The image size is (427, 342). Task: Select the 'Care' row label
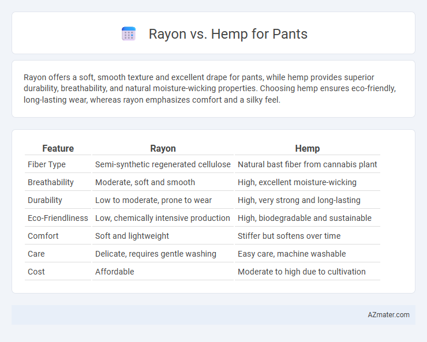click(x=36, y=254)
